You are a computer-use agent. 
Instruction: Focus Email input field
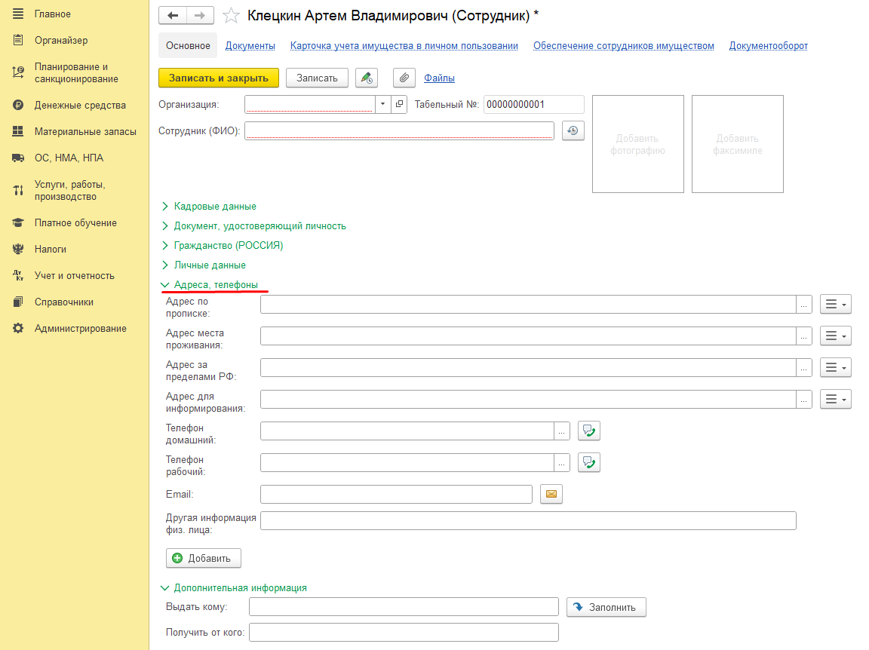point(396,494)
